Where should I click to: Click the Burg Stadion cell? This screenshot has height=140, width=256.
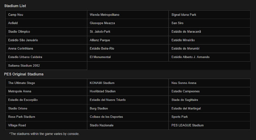[x=128, y=109]
